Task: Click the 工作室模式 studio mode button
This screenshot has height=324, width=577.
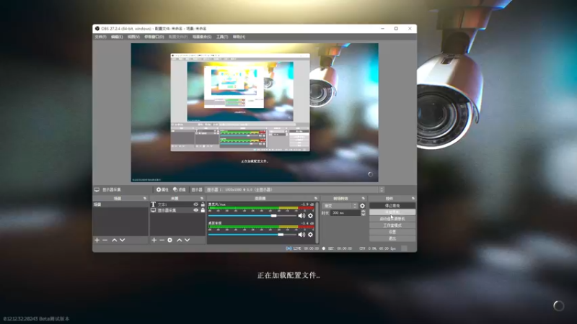Action: point(392,225)
